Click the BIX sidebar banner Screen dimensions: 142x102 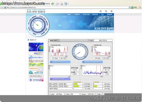tap(36, 54)
